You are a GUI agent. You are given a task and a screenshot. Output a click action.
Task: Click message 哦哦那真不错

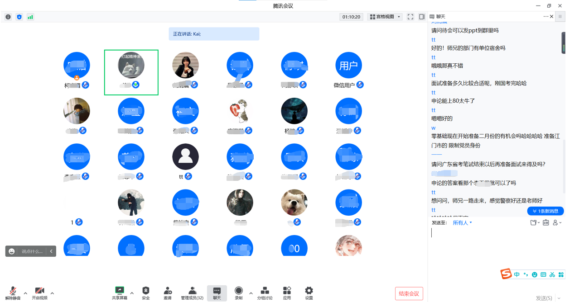[x=448, y=66]
